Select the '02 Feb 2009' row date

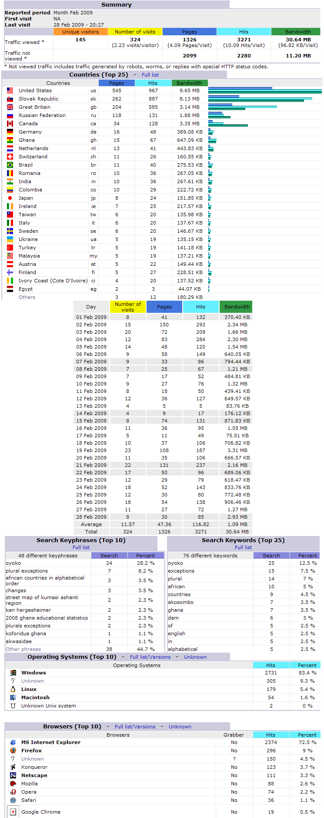click(x=91, y=325)
